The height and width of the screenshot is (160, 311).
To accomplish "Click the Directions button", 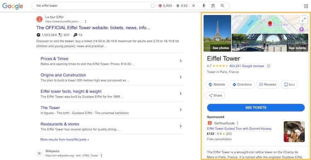I will click(x=242, y=84).
